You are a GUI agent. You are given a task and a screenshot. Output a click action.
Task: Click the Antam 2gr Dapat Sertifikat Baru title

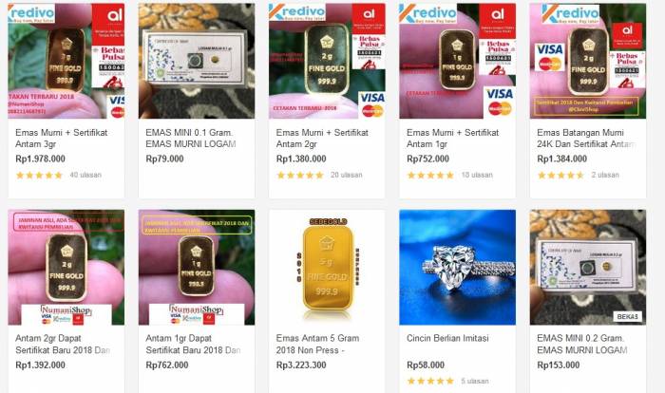click(63, 345)
